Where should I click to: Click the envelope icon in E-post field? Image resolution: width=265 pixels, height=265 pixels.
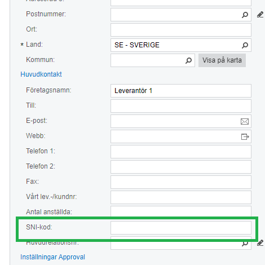(245, 121)
